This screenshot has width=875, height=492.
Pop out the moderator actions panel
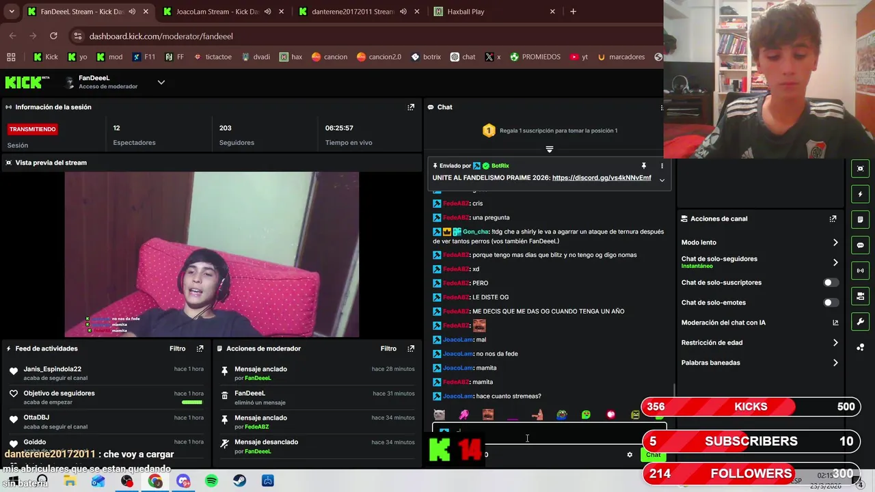[x=411, y=348]
